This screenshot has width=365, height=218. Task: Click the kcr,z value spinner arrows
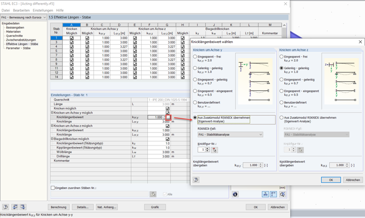coord(347,165)
